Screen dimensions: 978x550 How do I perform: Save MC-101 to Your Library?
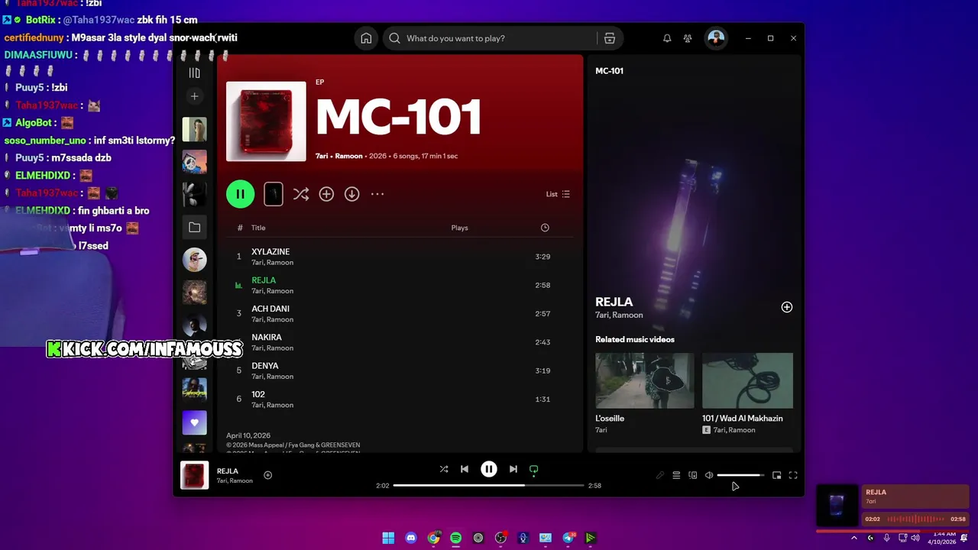coord(326,194)
